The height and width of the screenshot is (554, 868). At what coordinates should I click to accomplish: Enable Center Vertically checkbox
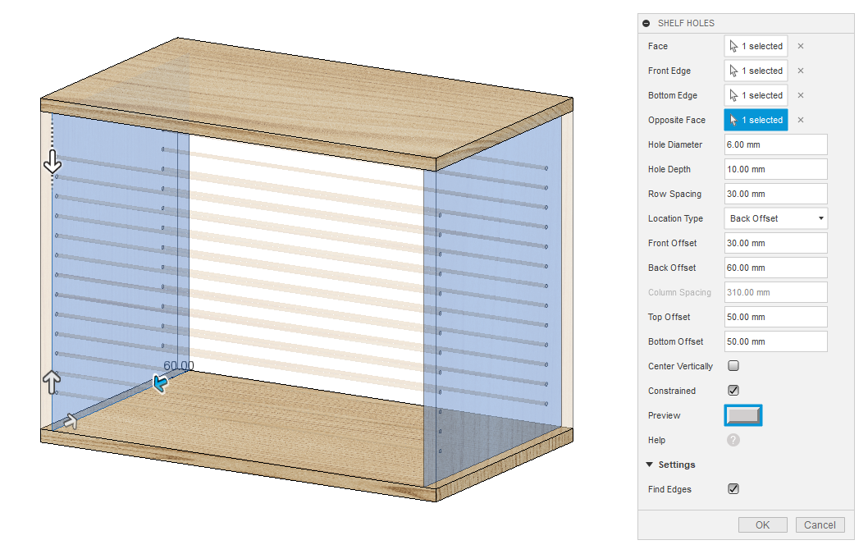pyautogui.click(x=733, y=366)
